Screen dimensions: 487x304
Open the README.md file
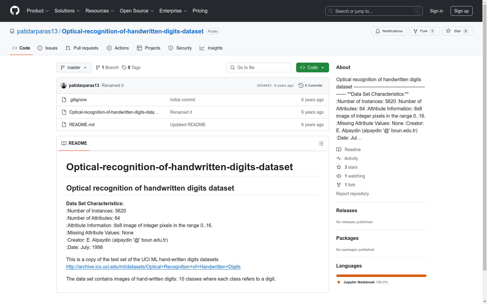[x=82, y=125]
